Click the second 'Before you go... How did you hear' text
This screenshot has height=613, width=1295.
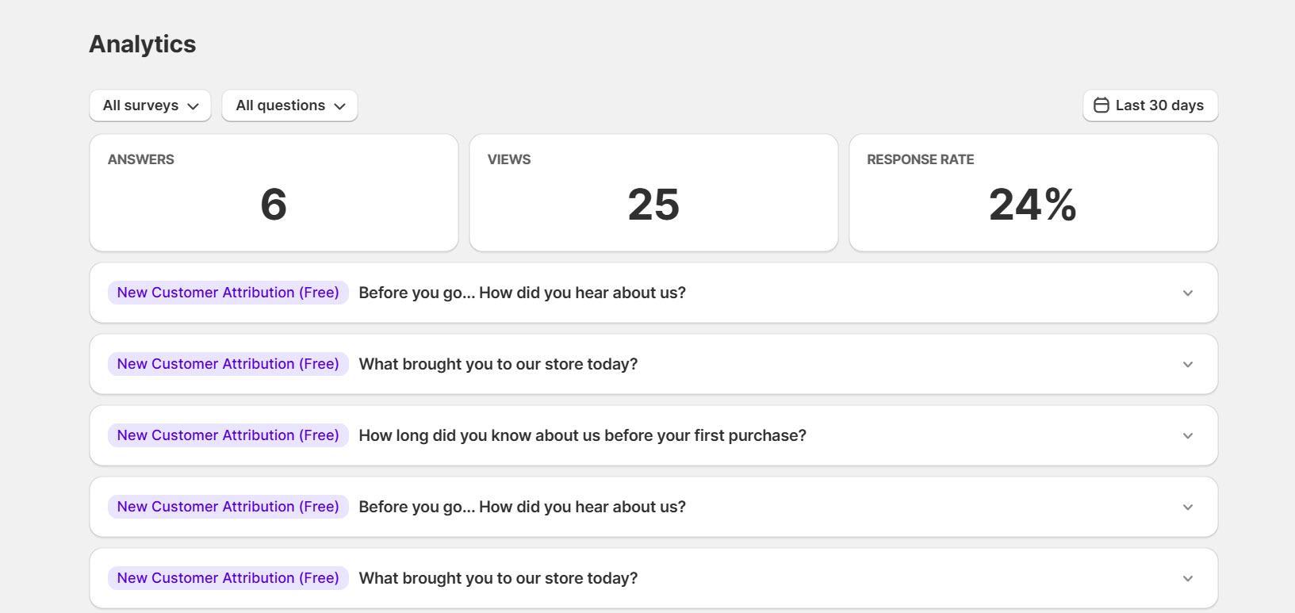point(522,507)
